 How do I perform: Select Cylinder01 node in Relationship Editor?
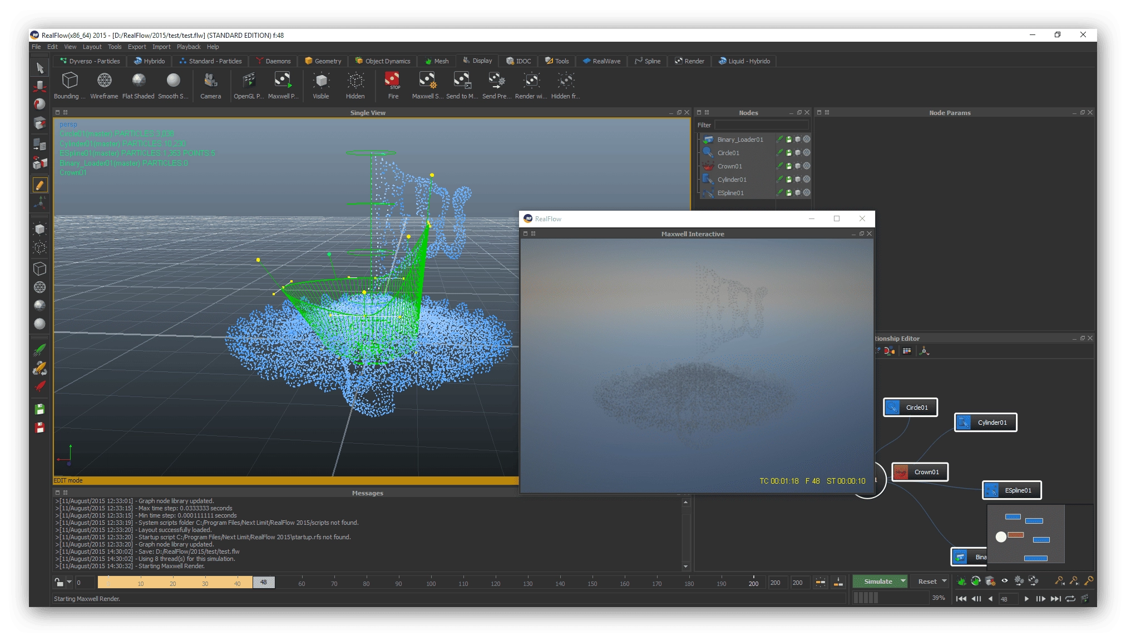pyautogui.click(x=986, y=423)
